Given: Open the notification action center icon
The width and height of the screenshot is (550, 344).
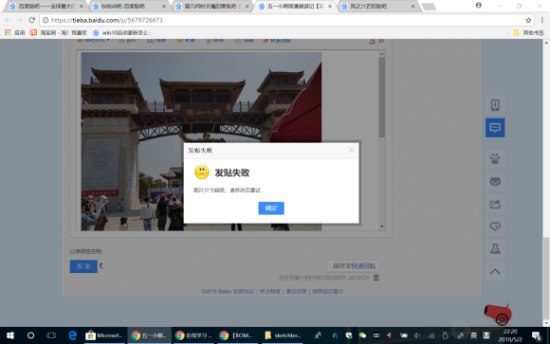Looking at the screenshot, I should pyautogui.click(x=536, y=335).
